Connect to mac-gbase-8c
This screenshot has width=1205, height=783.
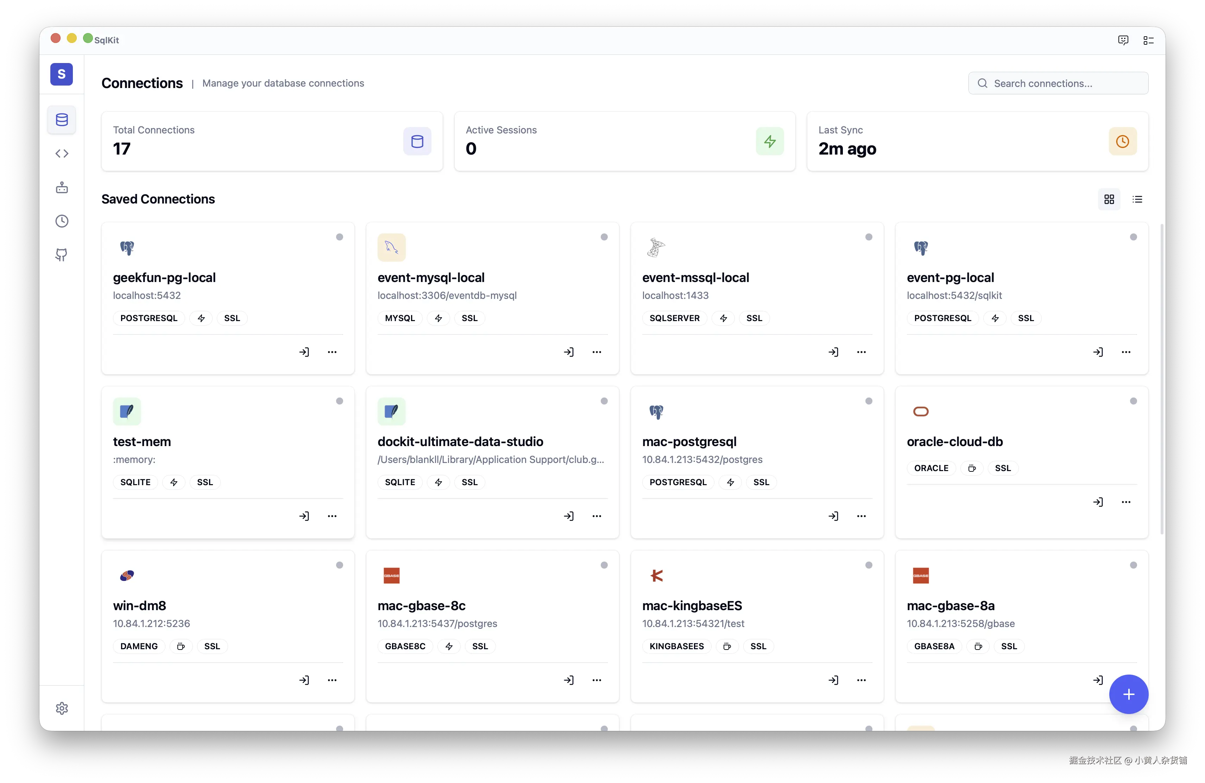tap(569, 680)
